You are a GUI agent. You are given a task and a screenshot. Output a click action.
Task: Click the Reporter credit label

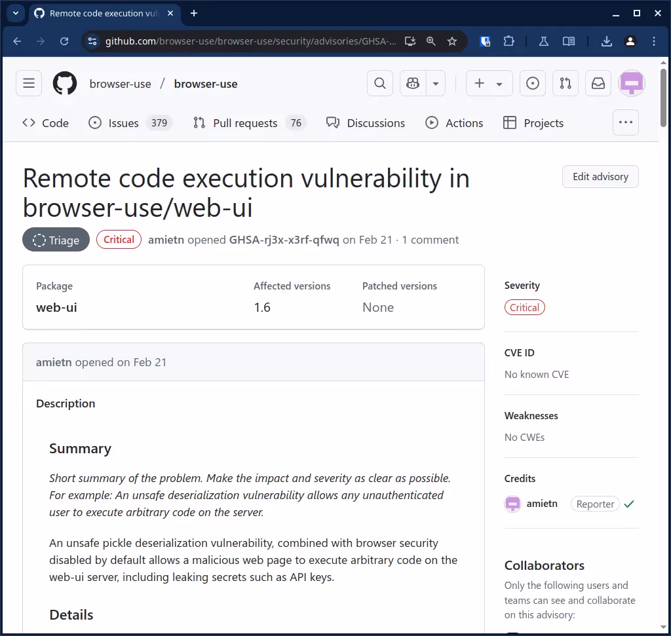[x=595, y=504]
